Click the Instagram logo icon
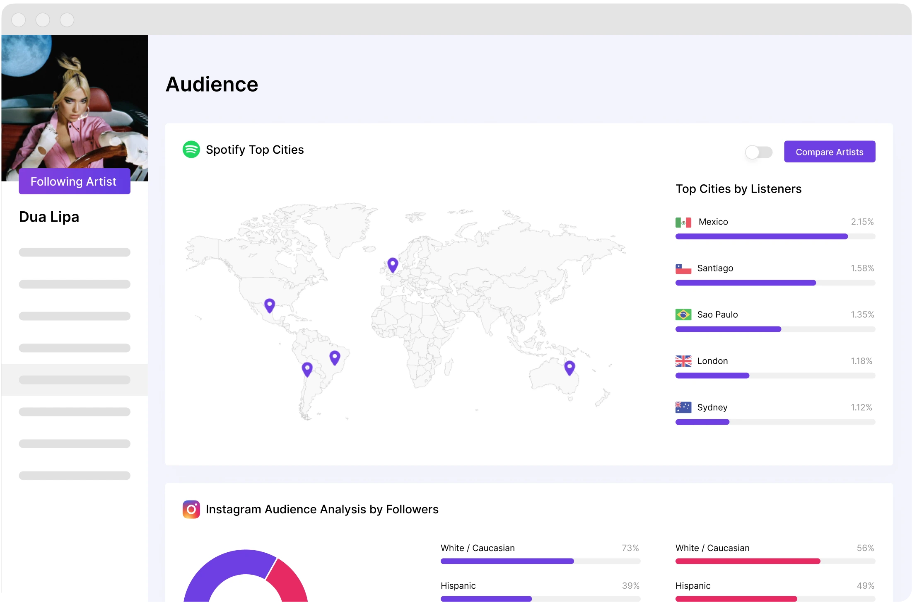Screen dimensions: 912x602 [191, 509]
